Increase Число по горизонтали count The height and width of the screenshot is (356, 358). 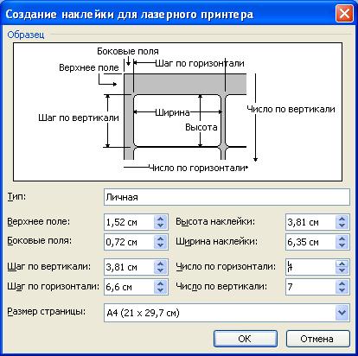pyautogui.click(x=342, y=264)
